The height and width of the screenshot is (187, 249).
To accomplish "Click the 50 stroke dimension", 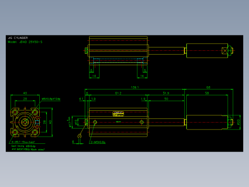I will click(x=166, y=99).
